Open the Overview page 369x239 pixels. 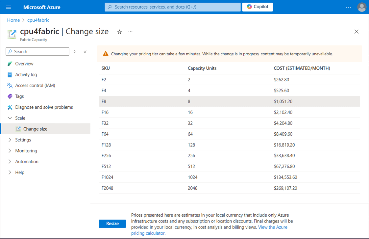coord(24,64)
